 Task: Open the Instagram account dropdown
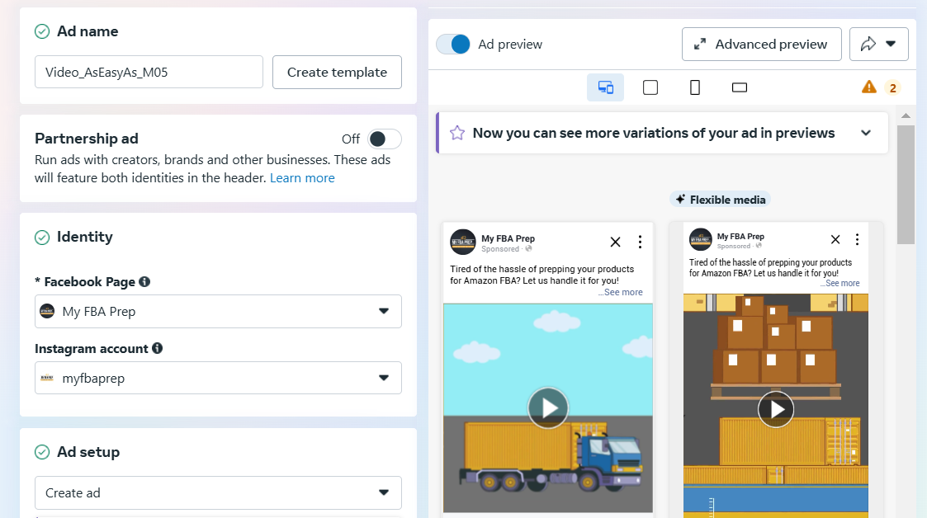click(x=218, y=378)
